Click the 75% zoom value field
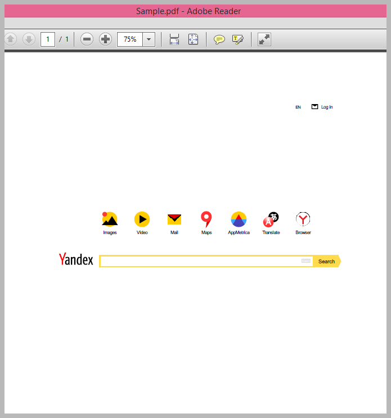Viewport: 391px width, 418px height. click(130, 39)
